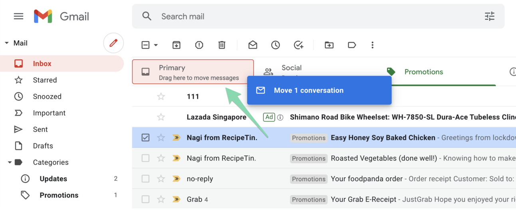The width and height of the screenshot is (516, 219).
Task: Toggle importance marker on no-reply email
Action: coord(176,179)
